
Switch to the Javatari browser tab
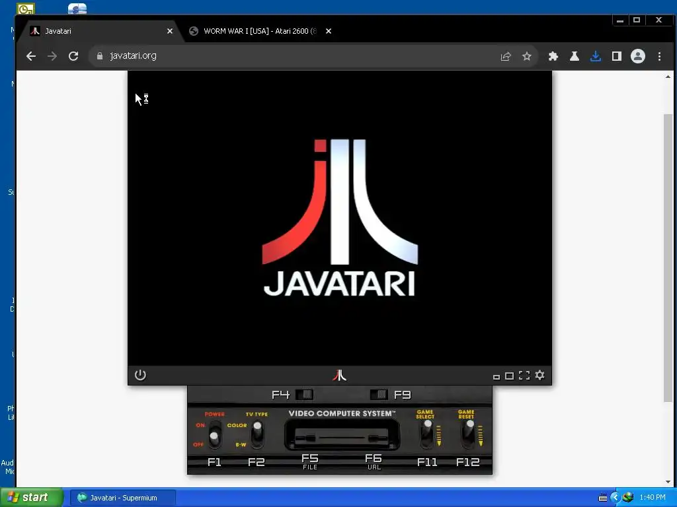[x=101, y=31]
